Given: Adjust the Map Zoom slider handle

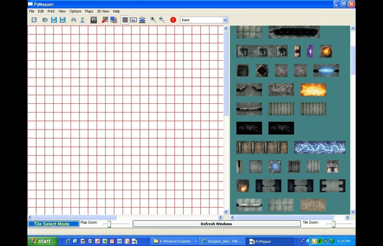Looking at the screenshot, I should 109,224.
